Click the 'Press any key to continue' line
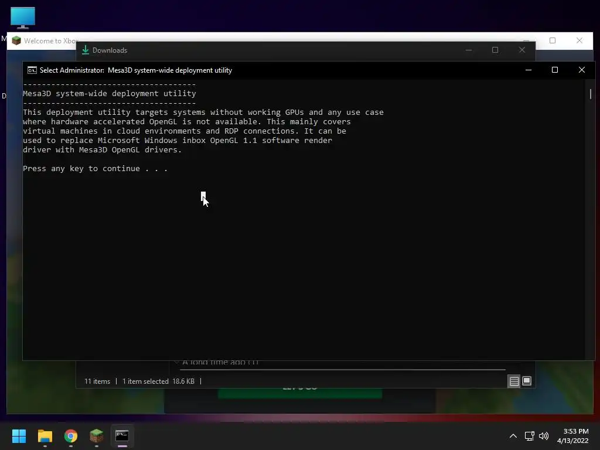The width and height of the screenshot is (600, 450). [x=96, y=169]
